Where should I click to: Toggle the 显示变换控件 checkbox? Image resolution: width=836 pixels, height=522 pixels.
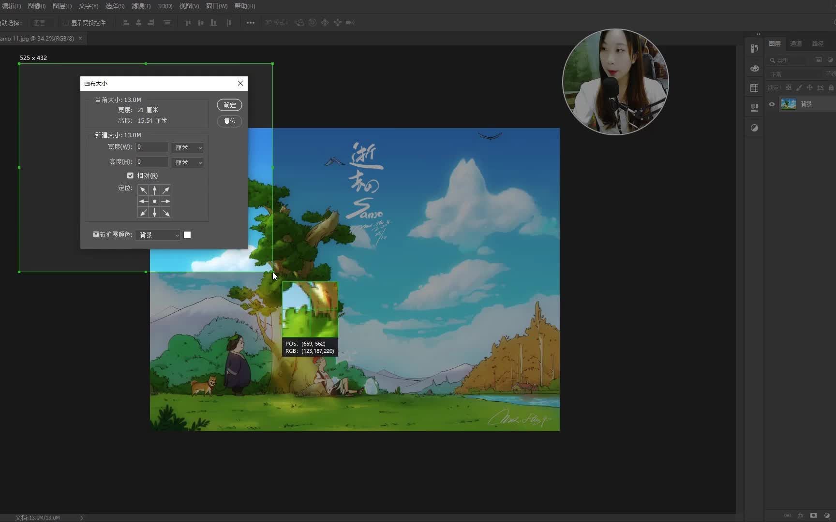[x=65, y=23]
